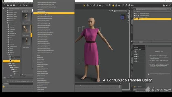Switch to the Presets tab in Surfaces
The height and width of the screenshot is (97, 172).
point(136,42)
